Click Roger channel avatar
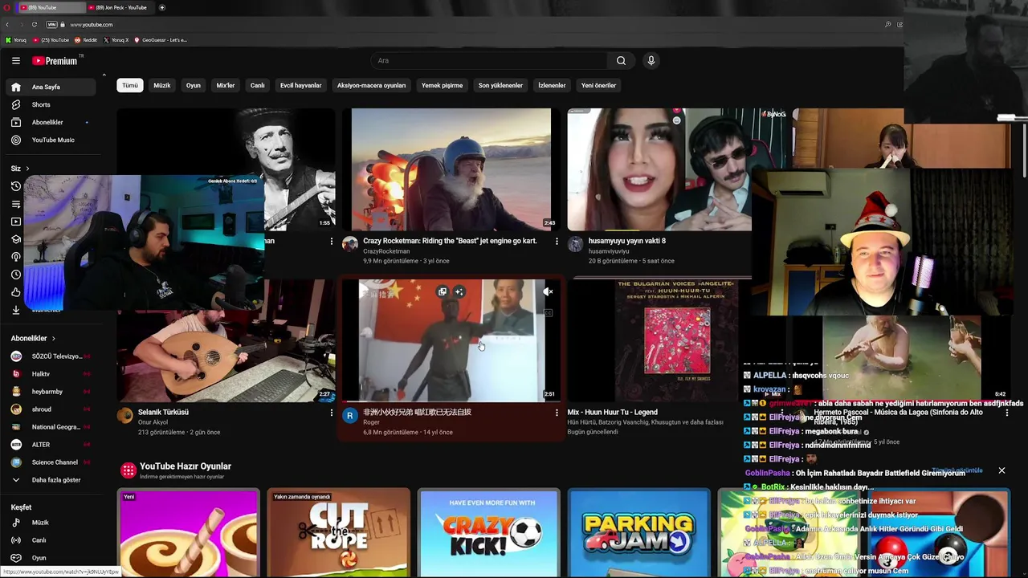This screenshot has width=1028, height=578. (349, 415)
